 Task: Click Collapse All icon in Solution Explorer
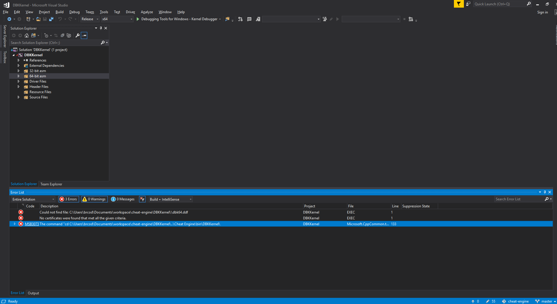[x=62, y=35]
